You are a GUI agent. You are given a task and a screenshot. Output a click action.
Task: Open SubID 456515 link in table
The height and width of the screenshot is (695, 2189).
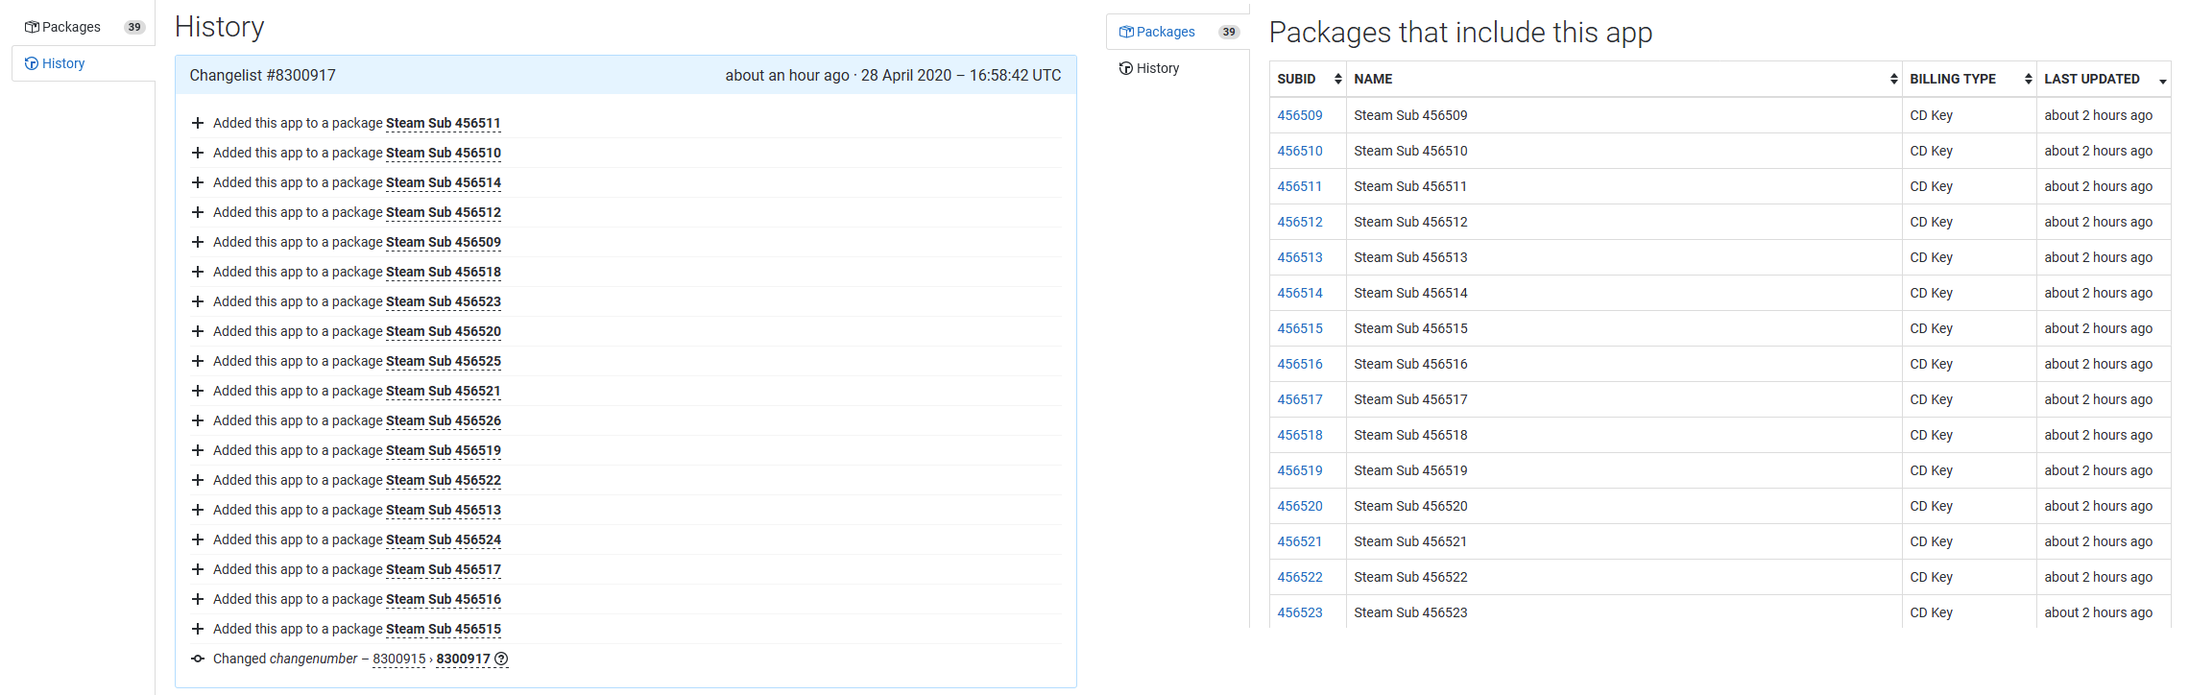click(1300, 328)
